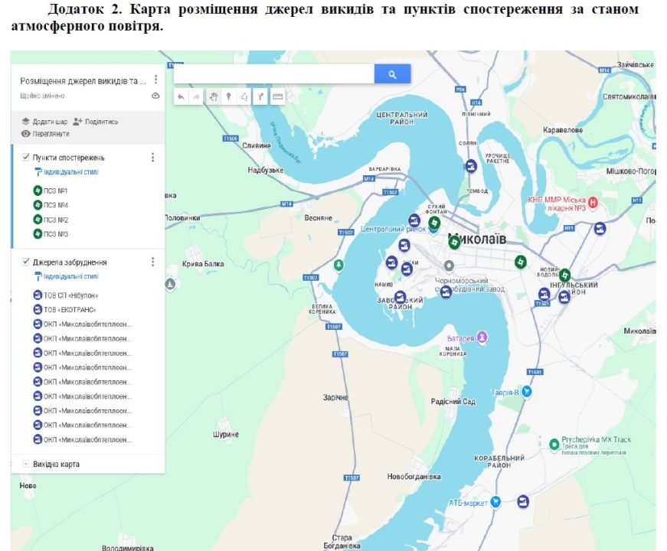Screen dimensions: 667x551
Task: Click the 'Надбузьке' label on the map
Action: tap(266, 170)
